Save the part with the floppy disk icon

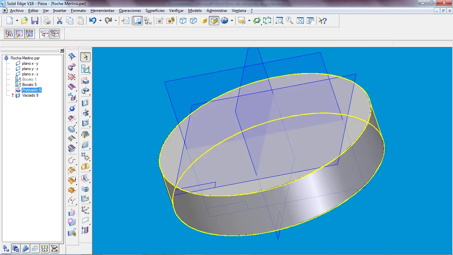click(x=35, y=21)
